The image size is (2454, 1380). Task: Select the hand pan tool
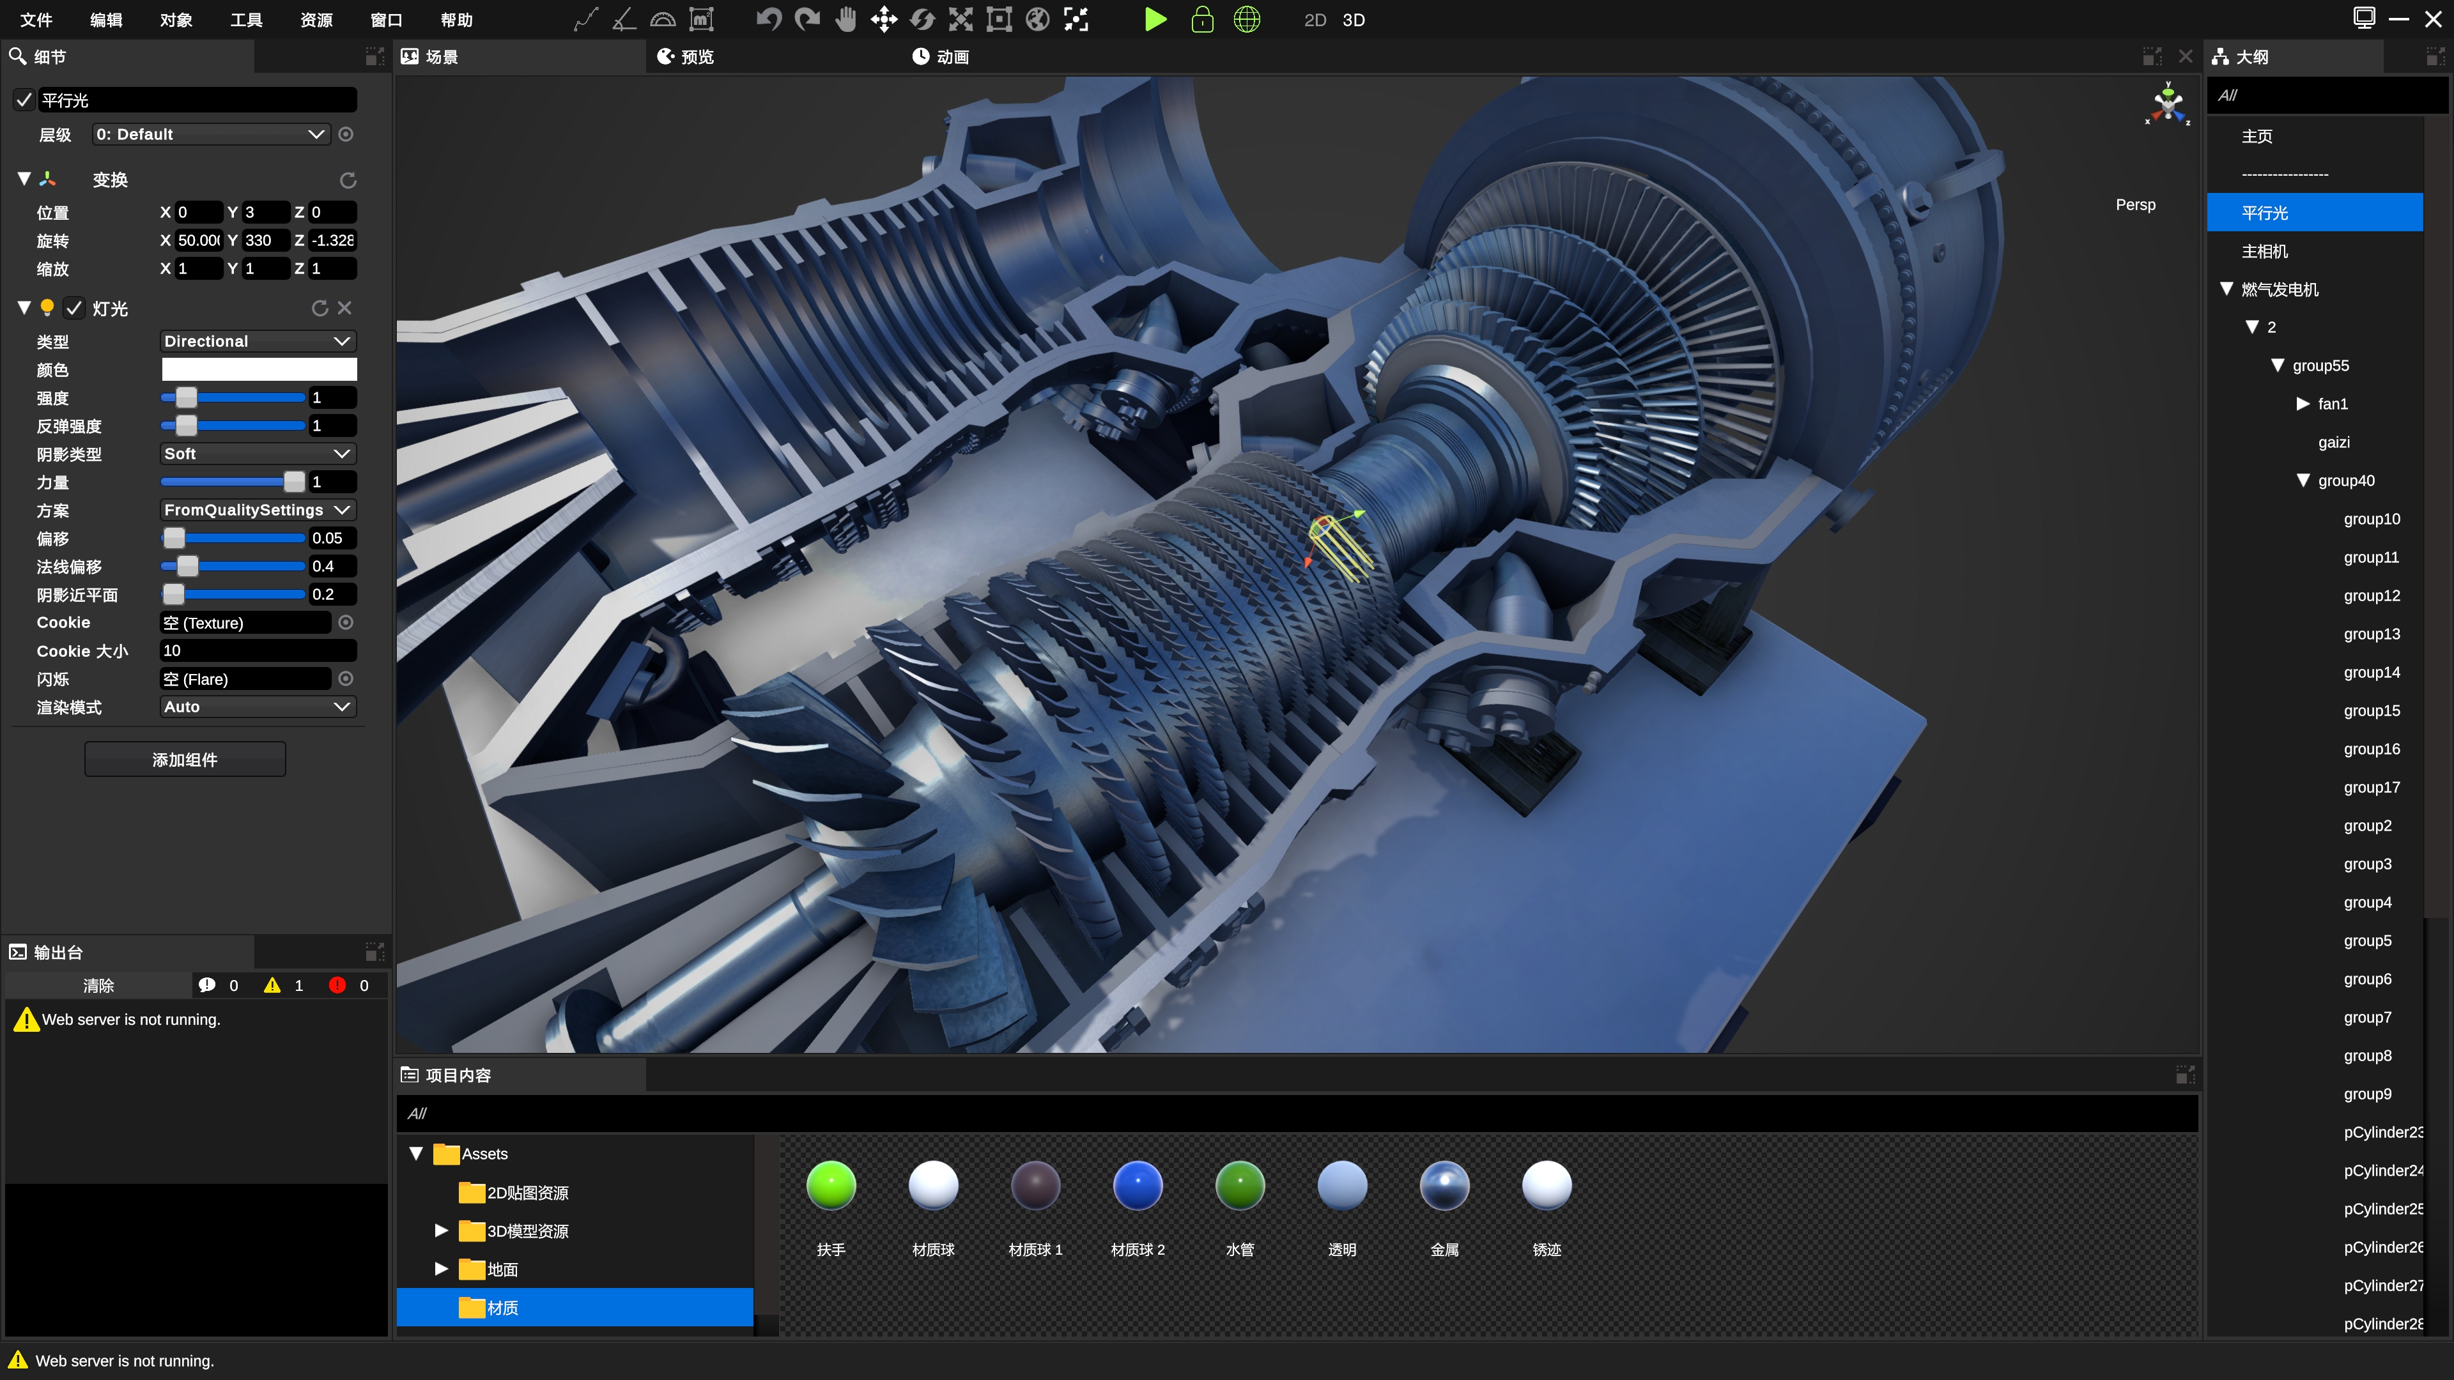[845, 20]
